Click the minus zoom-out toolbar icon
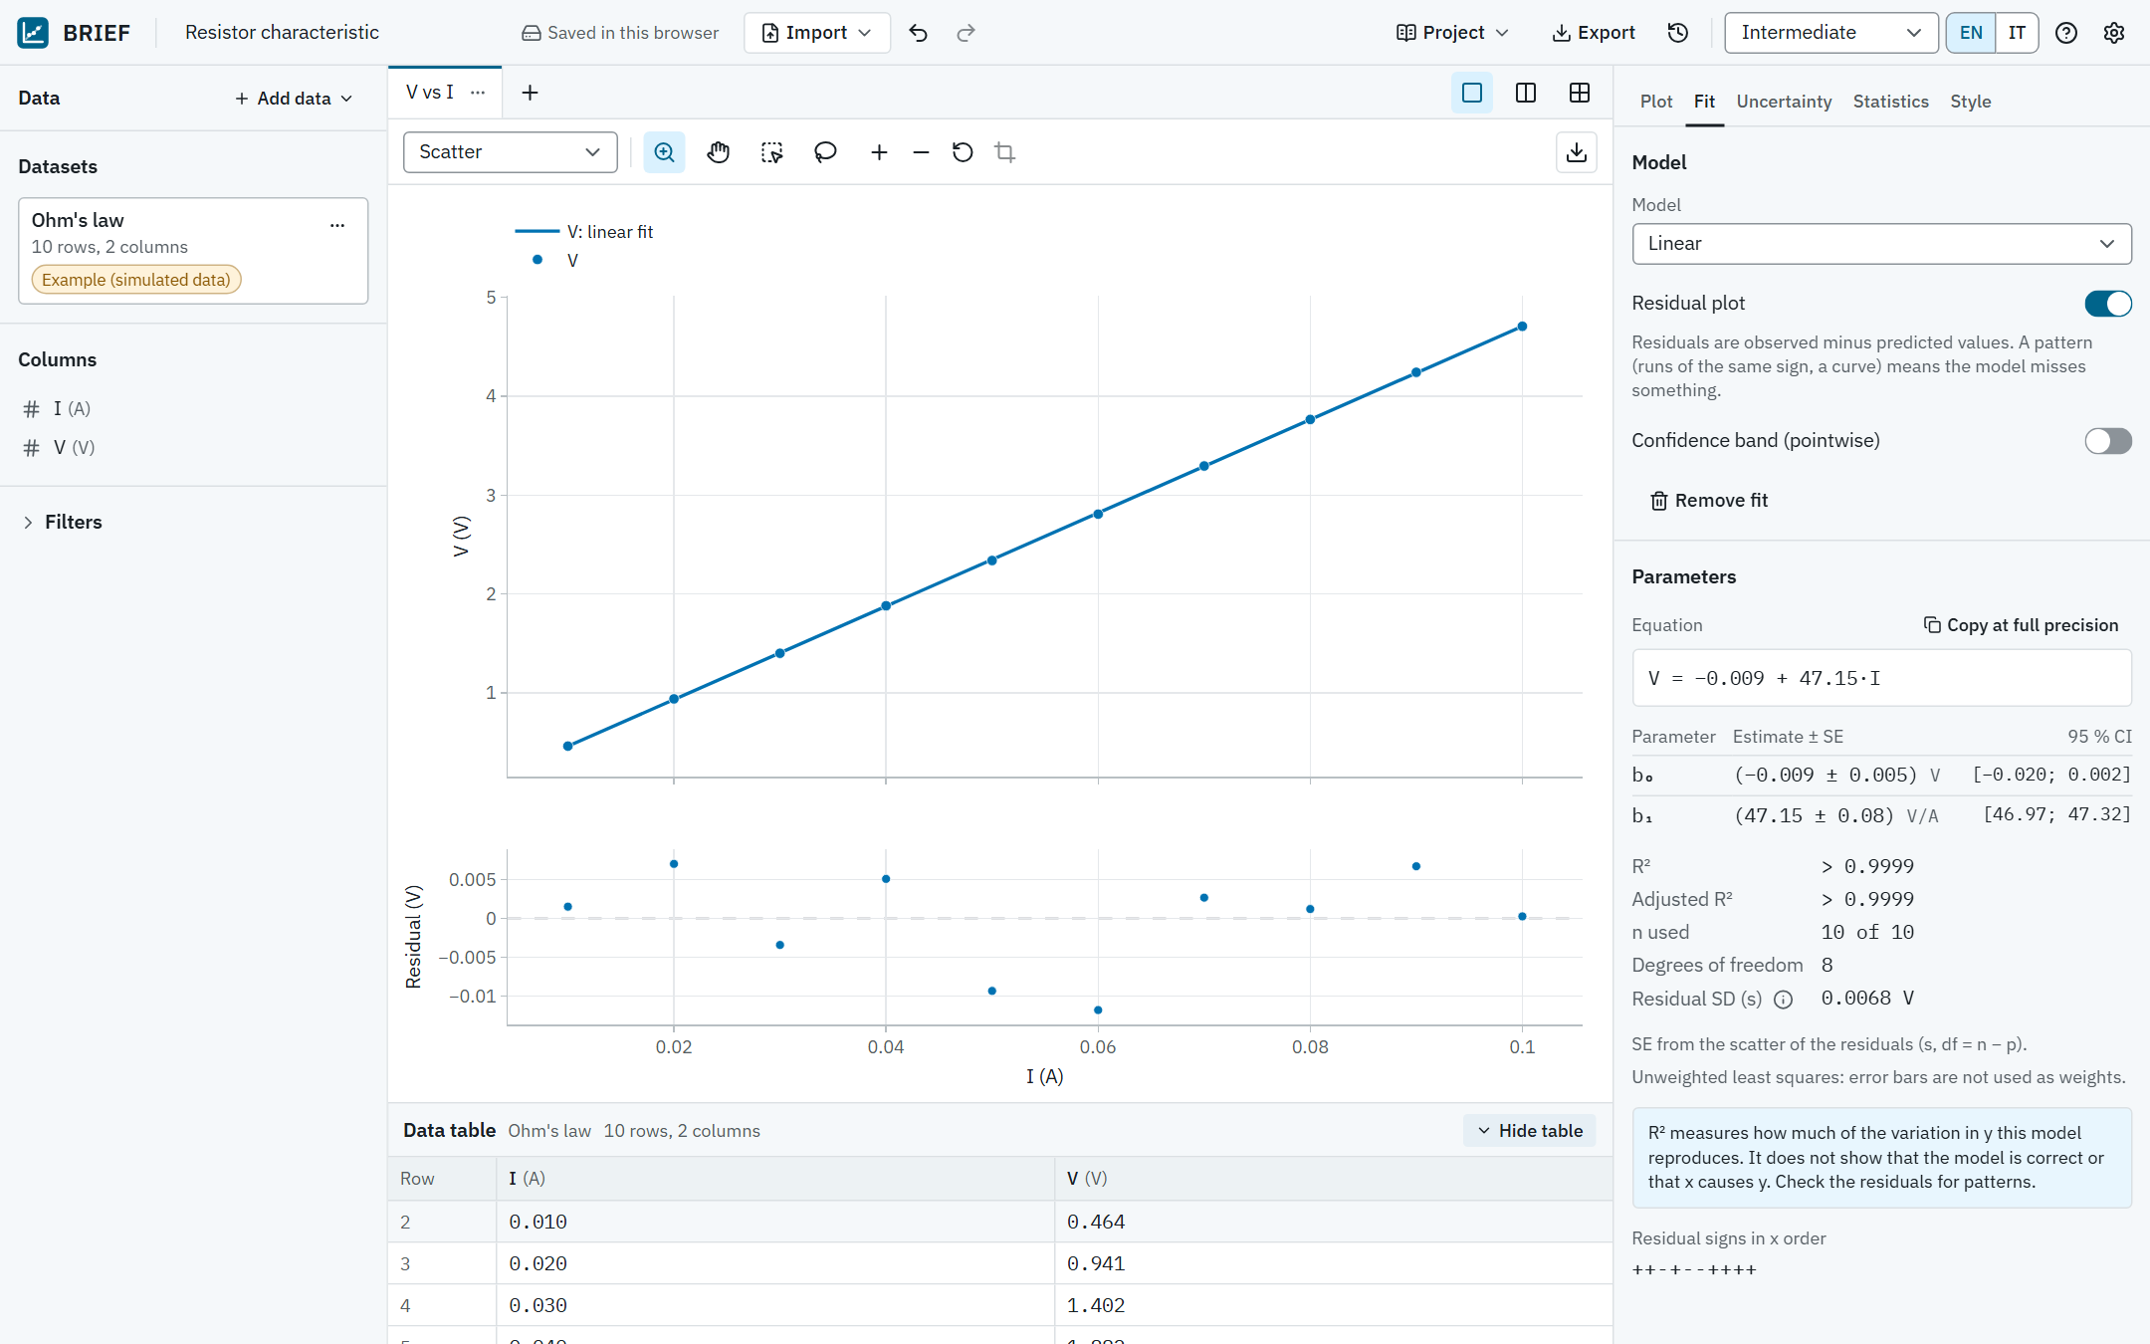Image resolution: width=2150 pixels, height=1344 pixels. (x=921, y=152)
